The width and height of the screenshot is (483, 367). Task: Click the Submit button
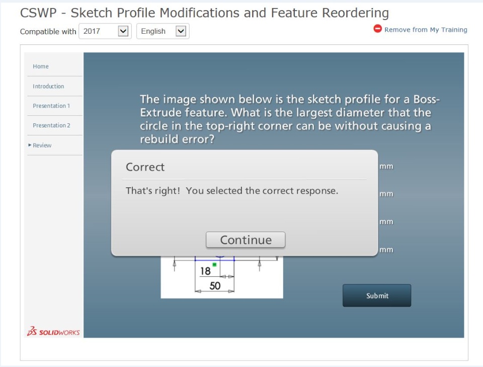click(x=377, y=296)
